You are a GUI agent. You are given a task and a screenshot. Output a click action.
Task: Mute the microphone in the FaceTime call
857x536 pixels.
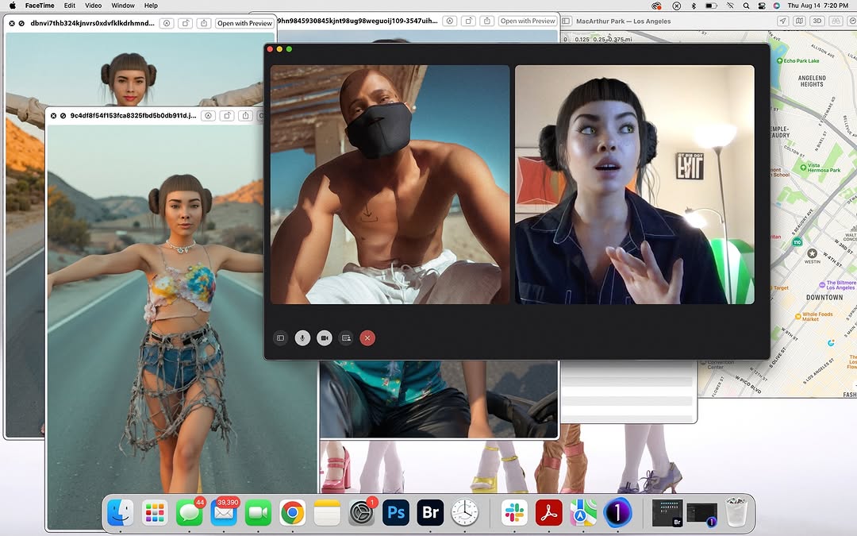tap(302, 337)
